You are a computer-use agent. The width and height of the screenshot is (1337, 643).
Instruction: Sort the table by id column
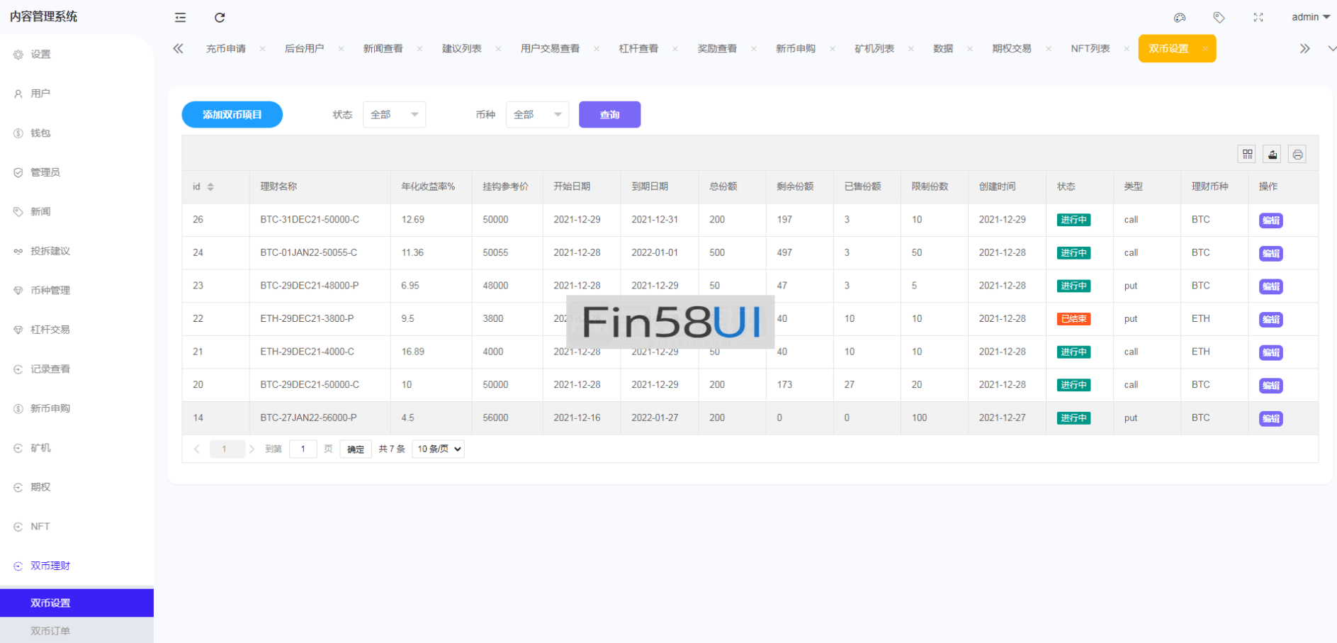(x=210, y=187)
